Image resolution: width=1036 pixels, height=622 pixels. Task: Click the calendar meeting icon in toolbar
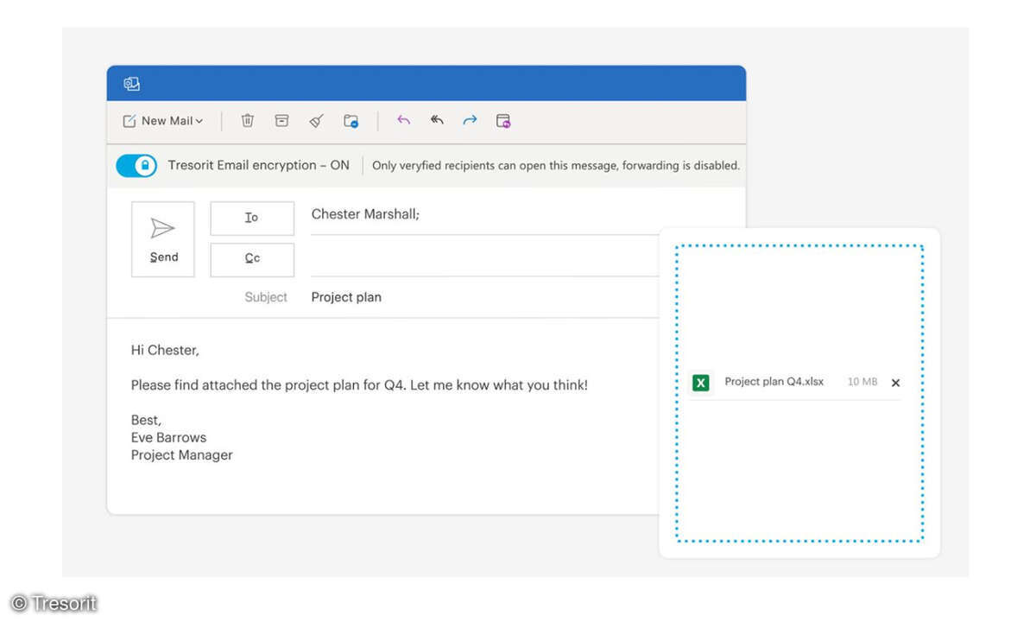503,121
